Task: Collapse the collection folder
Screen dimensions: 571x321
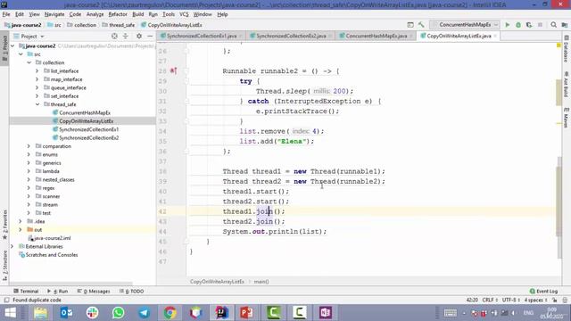Action: point(29,62)
